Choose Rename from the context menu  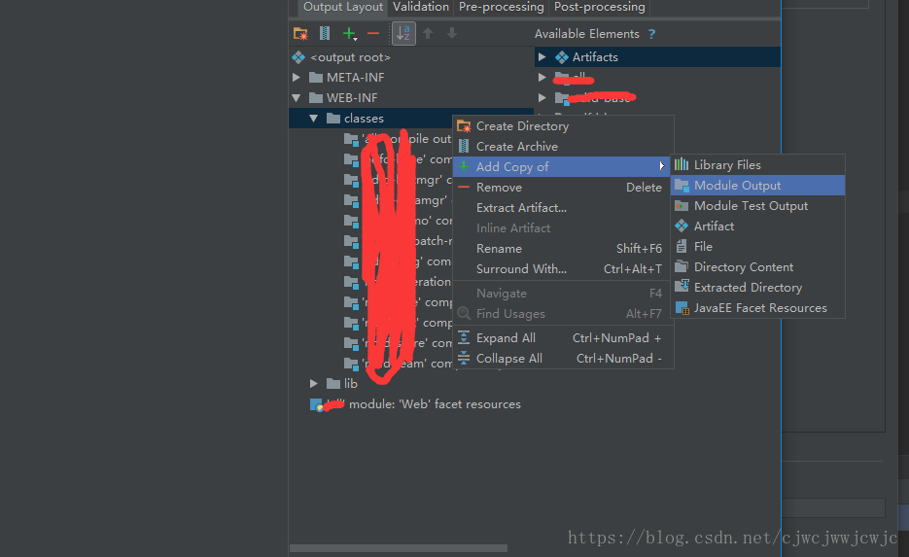tap(564, 249)
